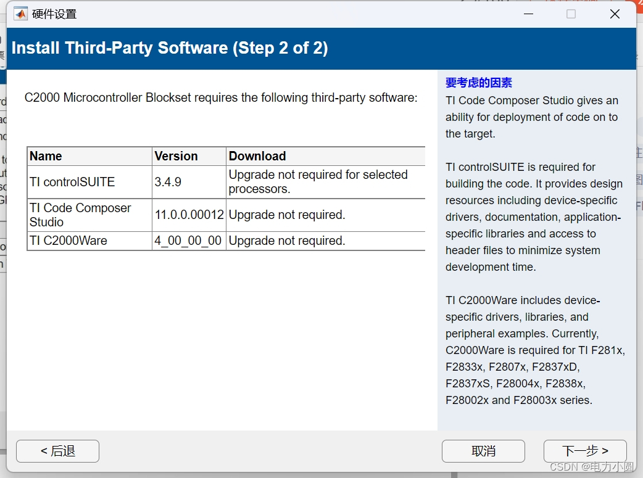This screenshot has width=643, height=478.
Task: Click the version 11.0.0.00012 cell
Action: click(189, 215)
